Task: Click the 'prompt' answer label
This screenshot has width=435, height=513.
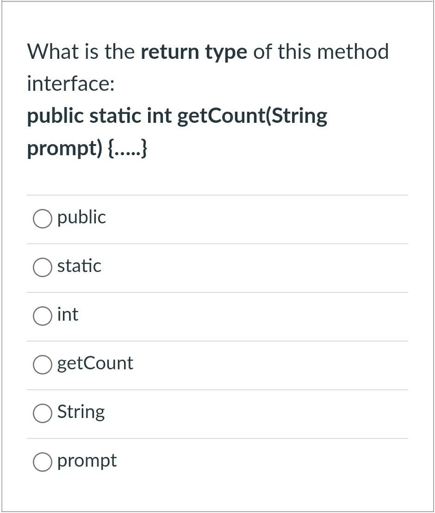Action: click(87, 460)
